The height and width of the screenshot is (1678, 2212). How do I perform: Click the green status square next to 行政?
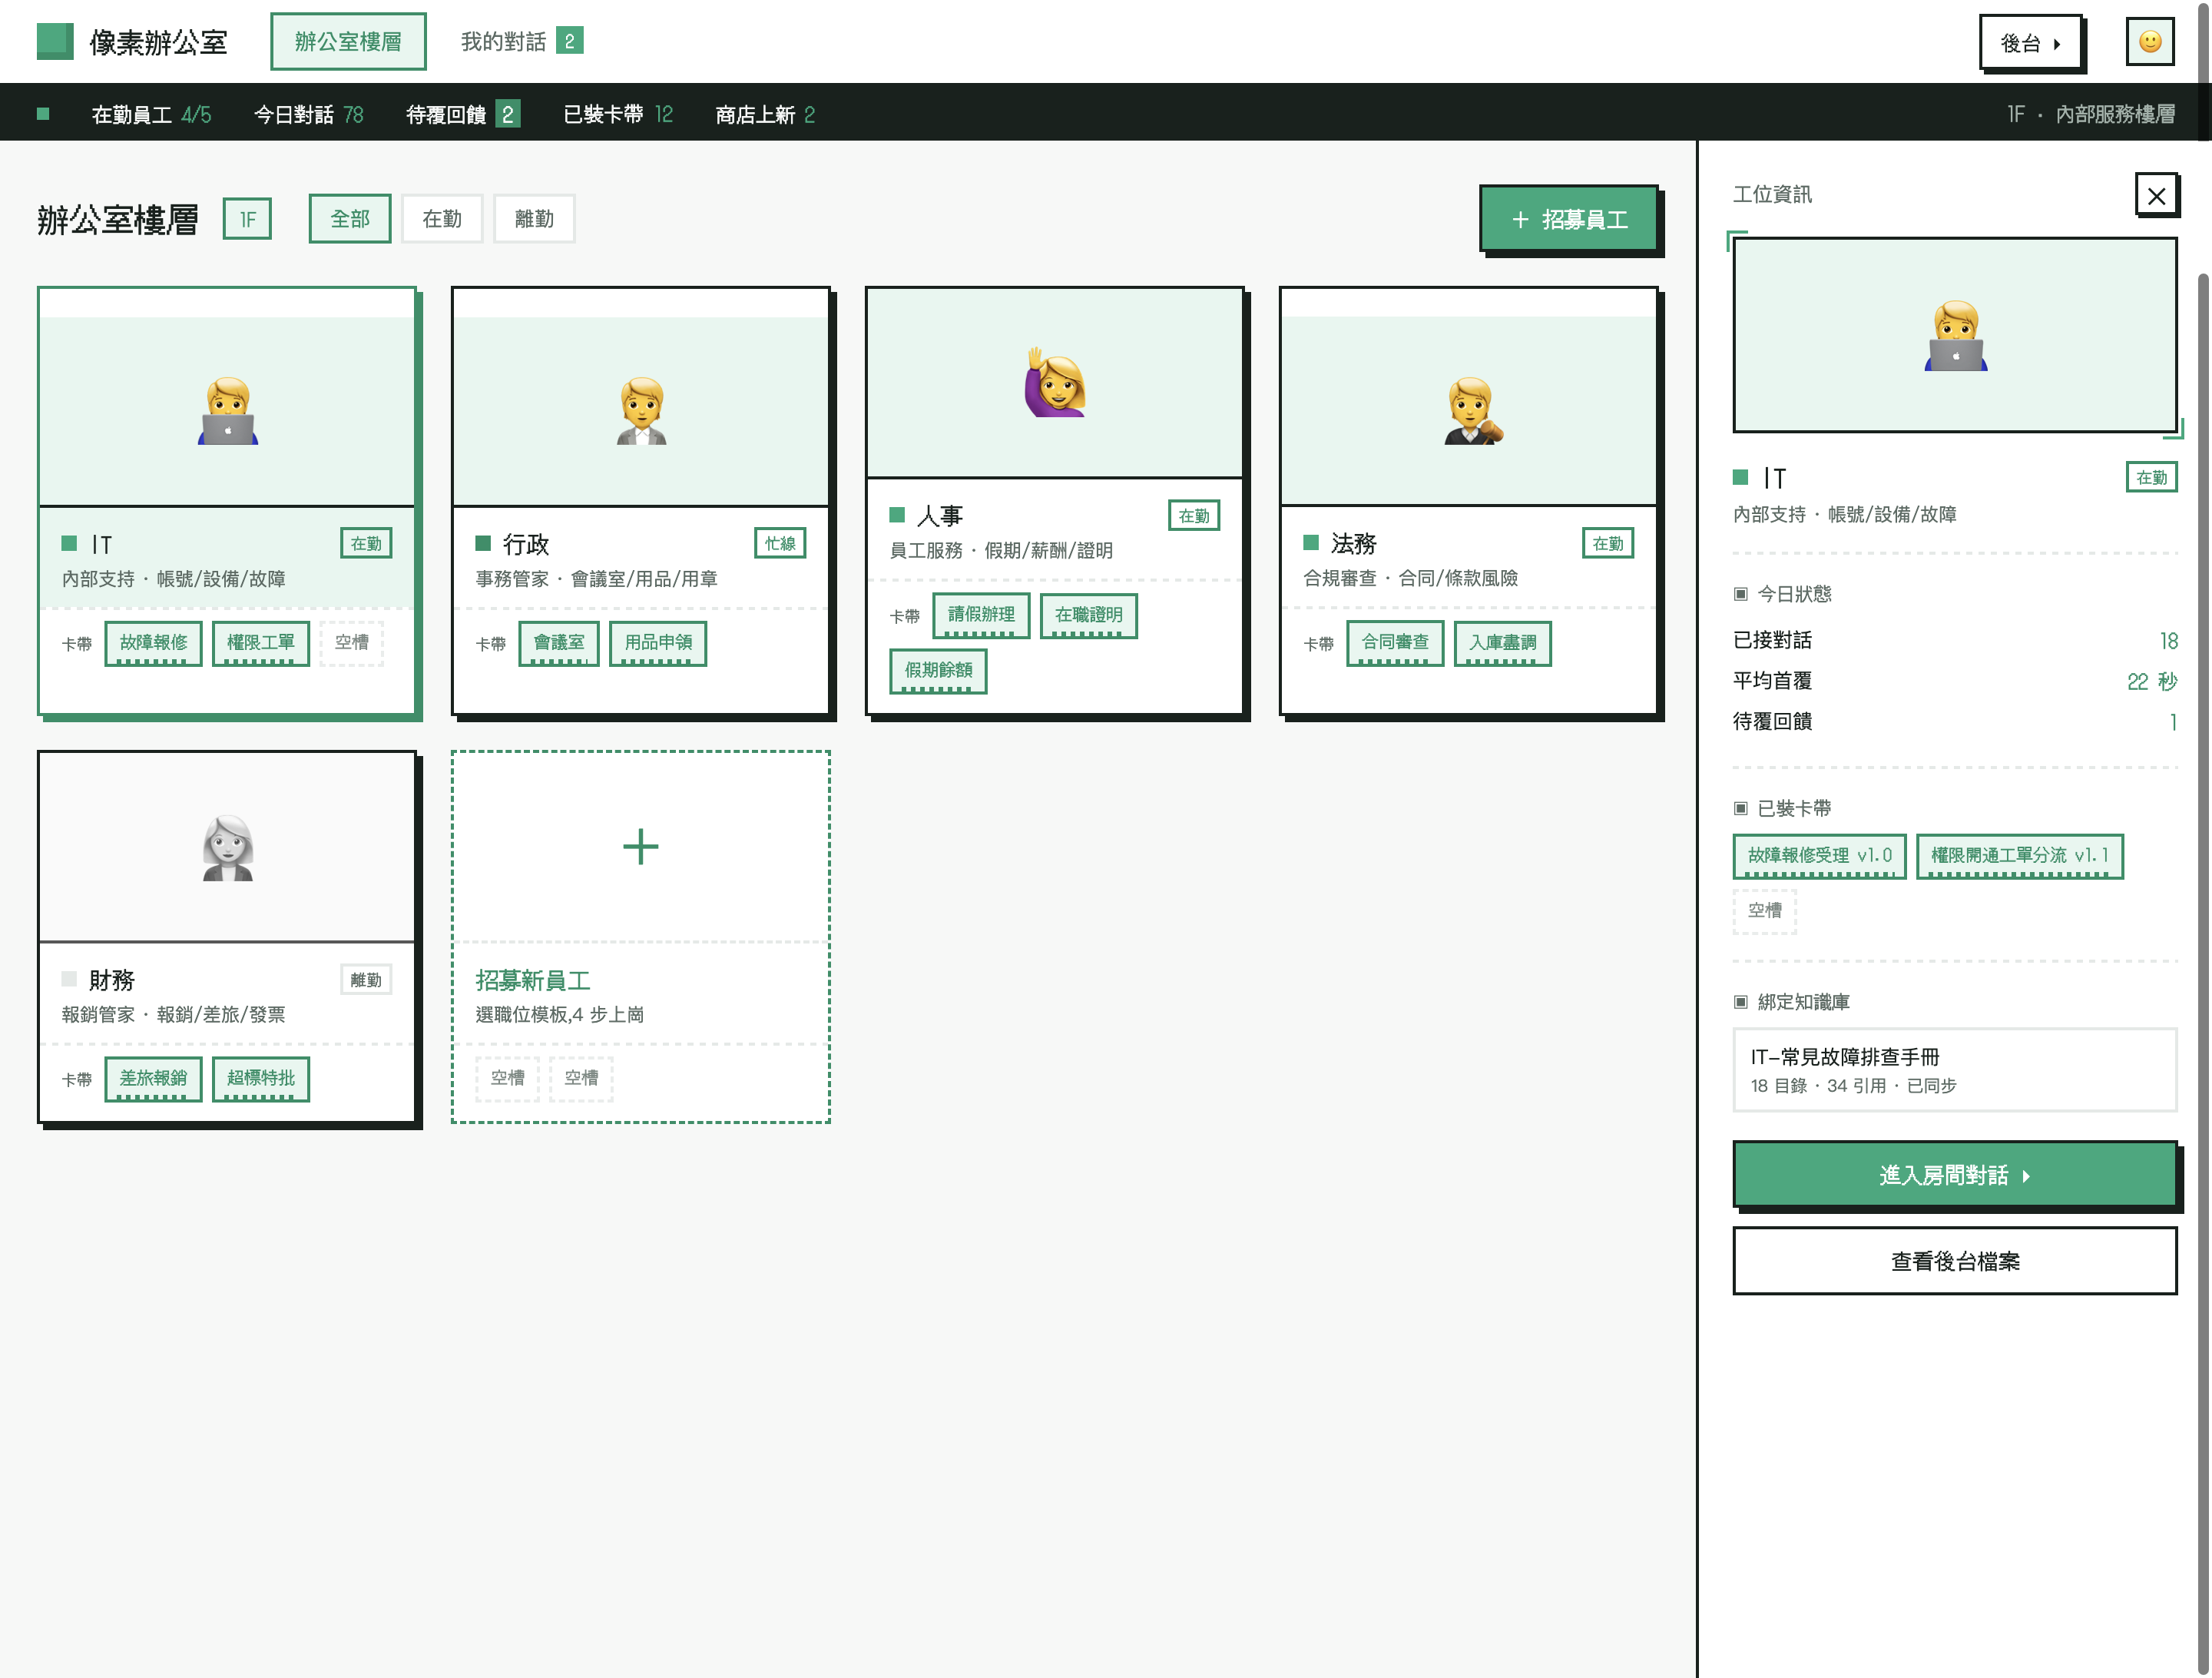tap(483, 543)
